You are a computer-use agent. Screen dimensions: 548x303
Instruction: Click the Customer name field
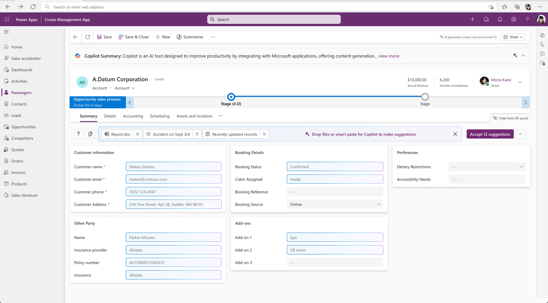pos(174,167)
